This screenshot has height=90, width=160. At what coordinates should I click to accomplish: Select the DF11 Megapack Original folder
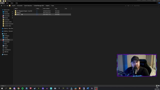pyautogui.click(x=24, y=11)
